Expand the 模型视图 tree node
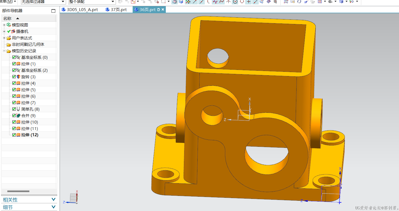 (x=4, y=25)
